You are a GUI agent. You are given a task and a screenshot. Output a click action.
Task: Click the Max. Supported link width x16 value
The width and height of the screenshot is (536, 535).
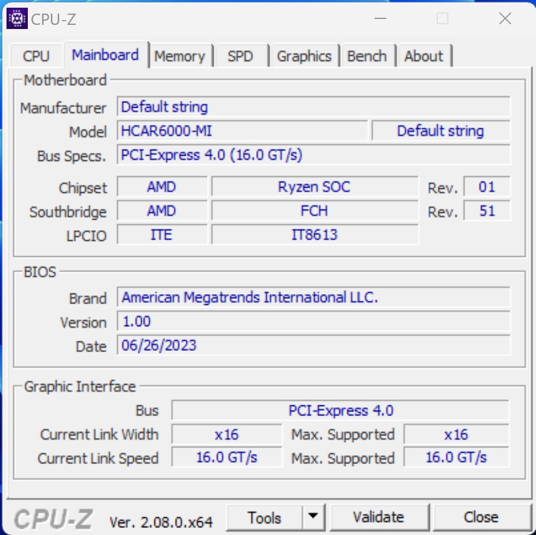pos(456,434)
